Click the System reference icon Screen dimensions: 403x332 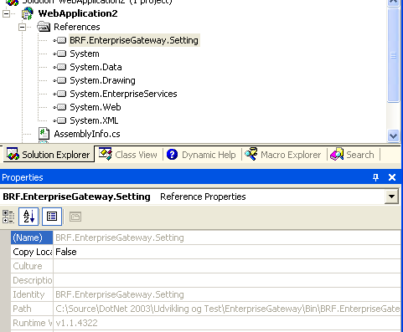59,54
